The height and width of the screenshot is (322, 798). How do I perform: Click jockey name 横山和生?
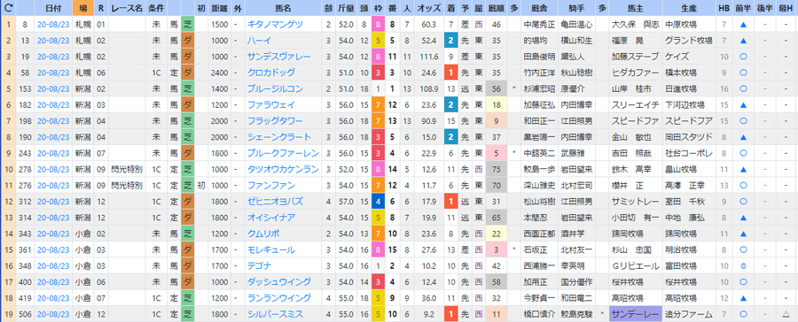click(x=576, y=41)
